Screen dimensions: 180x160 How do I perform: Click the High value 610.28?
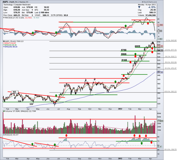(17, 10)
